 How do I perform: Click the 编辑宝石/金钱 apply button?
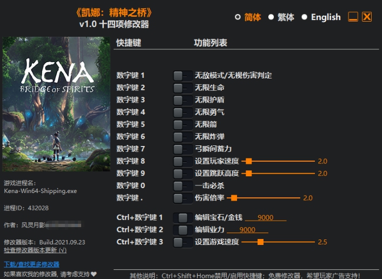tap(183, 218)
